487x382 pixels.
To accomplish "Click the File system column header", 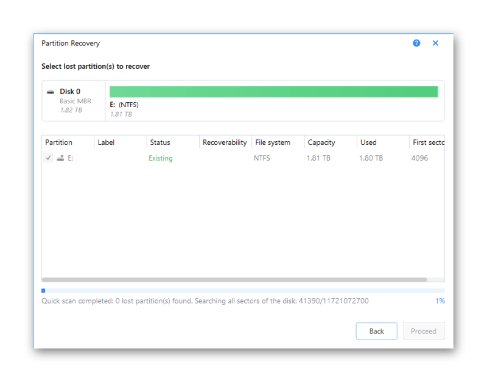I will pyautogui.click(x=278, y=142).
